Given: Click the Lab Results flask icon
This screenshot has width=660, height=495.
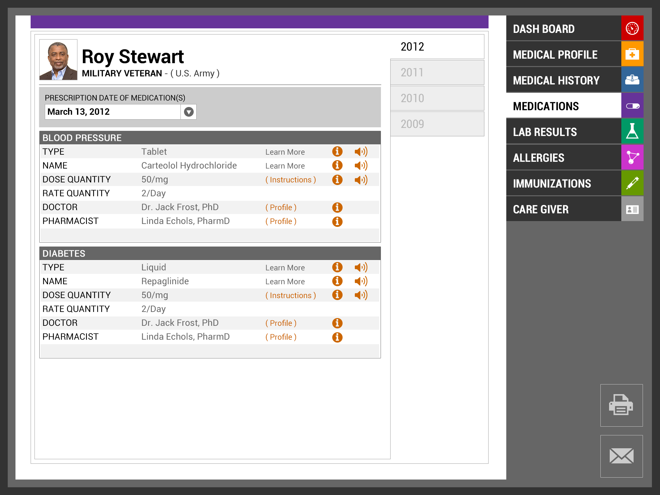Looking at the screenshot, I should (x=632, y=131).
